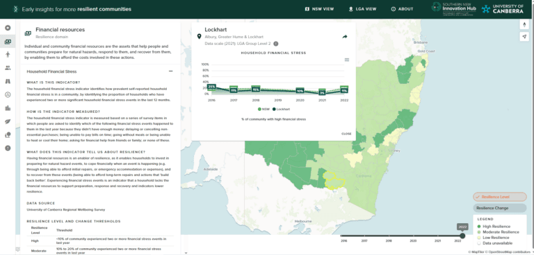Click the geolocate arrow map button
The height and width of the screenshot is (255, 534).
tap(524, 37)
